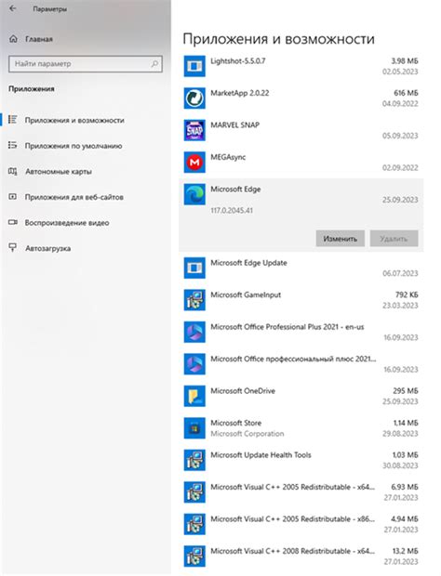
Task: Click the Приложения для веб-сайтов icon
Action: (13, 197)
